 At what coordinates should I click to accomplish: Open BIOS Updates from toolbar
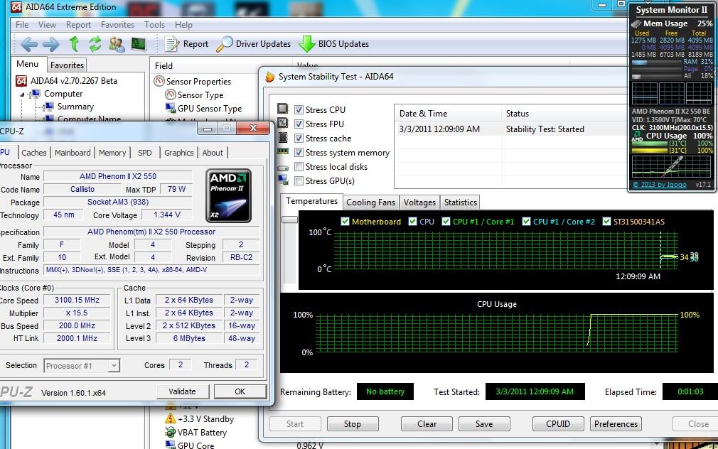[334, 44]
